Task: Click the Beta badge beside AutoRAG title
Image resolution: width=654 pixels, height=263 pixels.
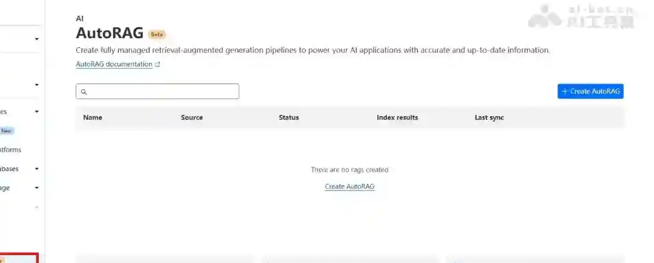Action: coord(157,34)
